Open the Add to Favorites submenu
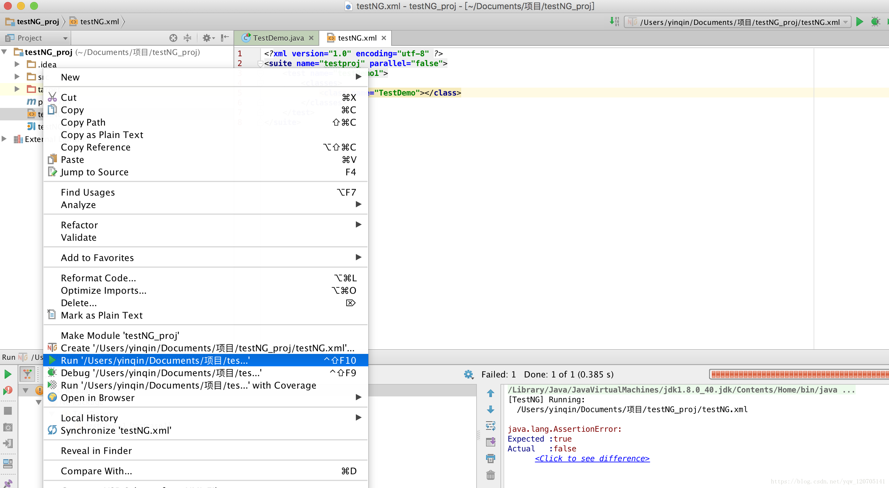Image resolution: width=889 pixels, height=488 pixels. click(x=206, y=258)
